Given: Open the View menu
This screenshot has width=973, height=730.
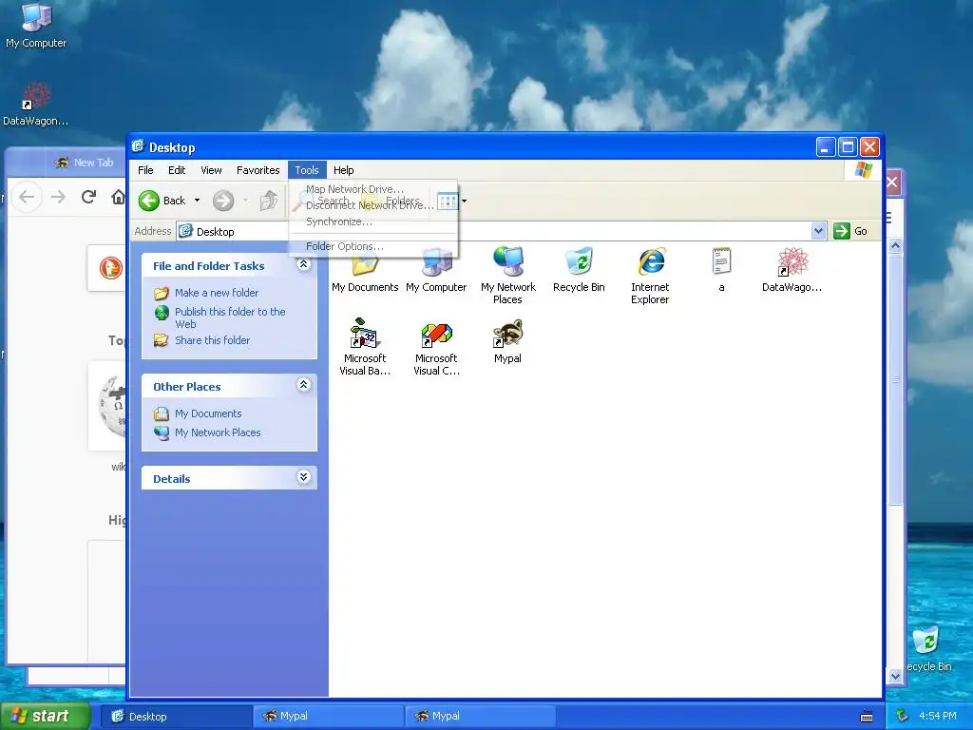Looking at the screenshot, I should (211, 170).
